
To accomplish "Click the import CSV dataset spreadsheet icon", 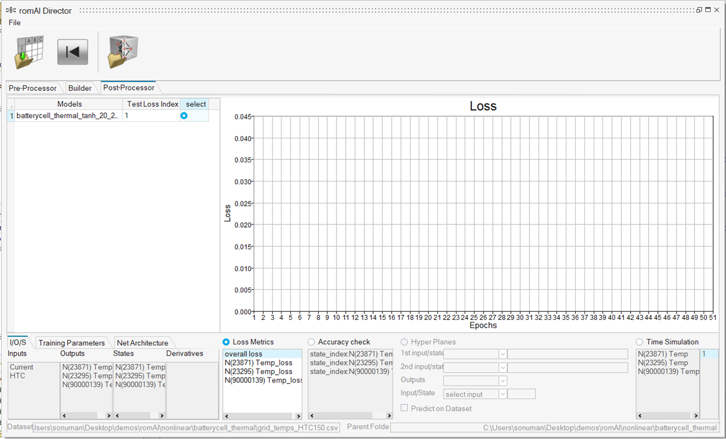I will (x=29, y=52).
